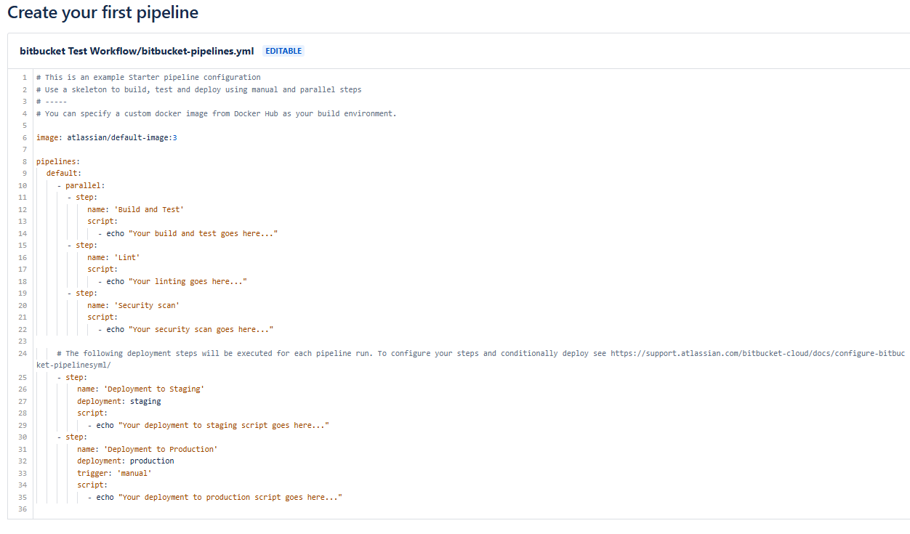Place cursor on the 'image: atlassian/default-image:3' line
Viewport: 910px width, 534px height.
[x=107, y=137]
